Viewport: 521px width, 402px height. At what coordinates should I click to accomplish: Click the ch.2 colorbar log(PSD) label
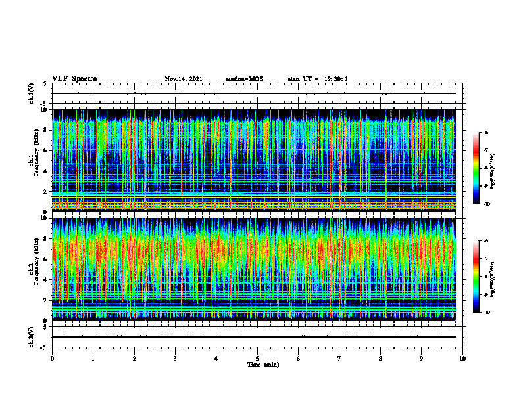coord(493,279)
